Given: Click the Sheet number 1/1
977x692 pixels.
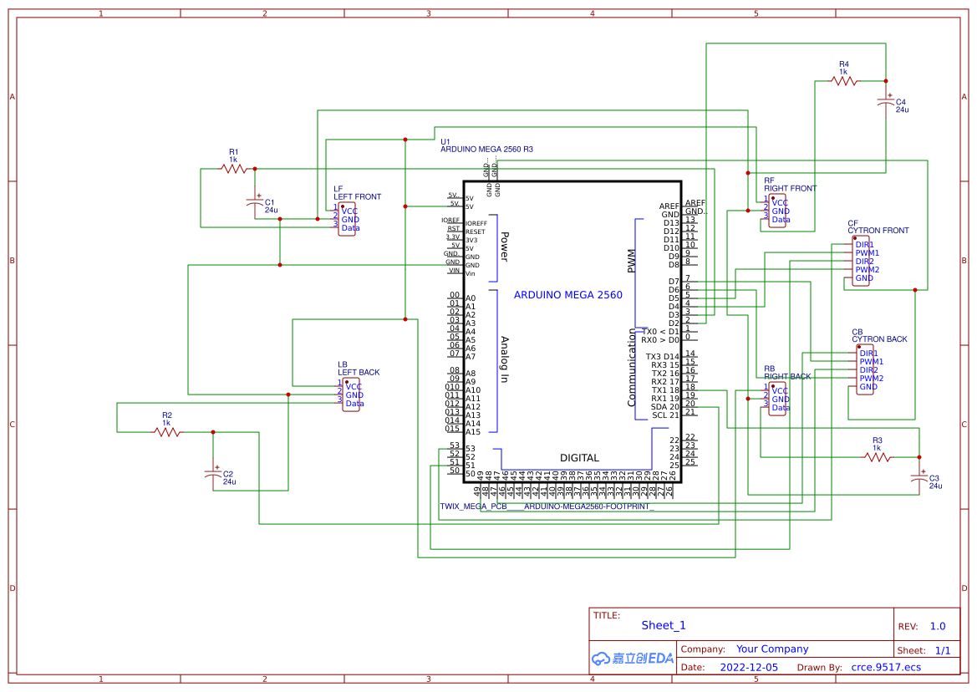Looking at the screenshot, I should (943, 650).
